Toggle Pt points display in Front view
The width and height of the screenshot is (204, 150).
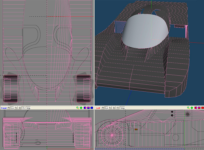tap(9, 108)
